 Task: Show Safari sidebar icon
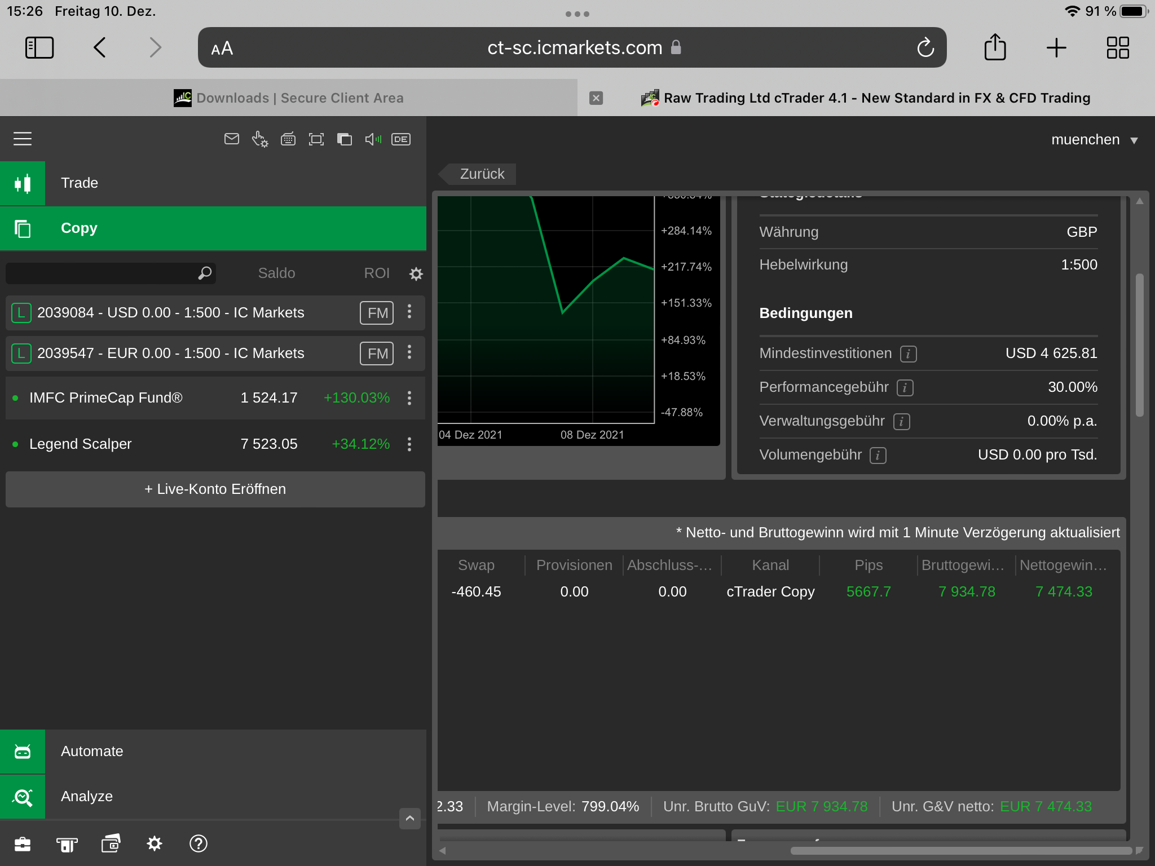39,48
